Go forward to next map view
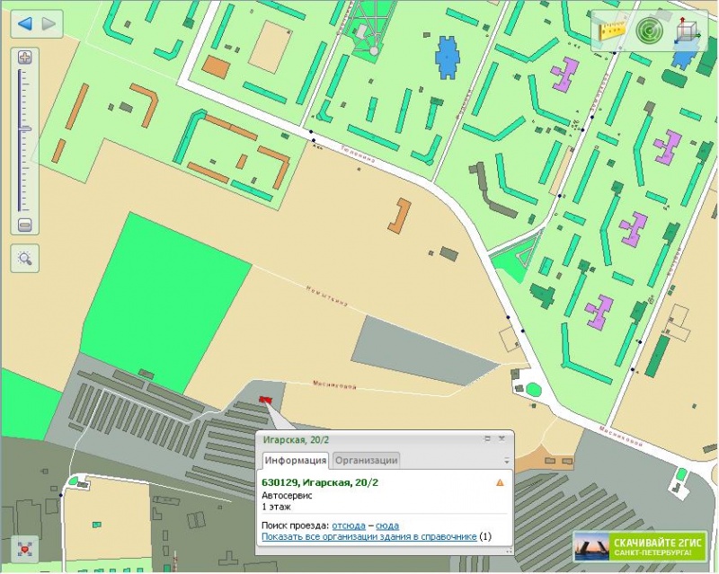Viewport: 719px width, 574px height. pyautogui.click(x=49, y=23)
